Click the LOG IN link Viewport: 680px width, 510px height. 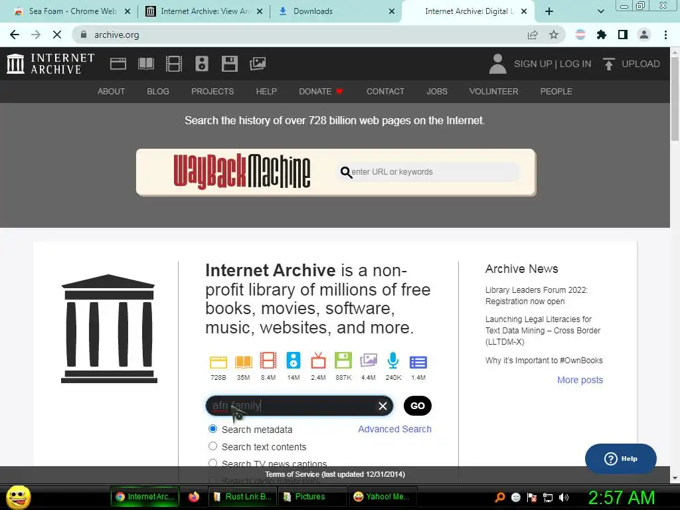576,64
